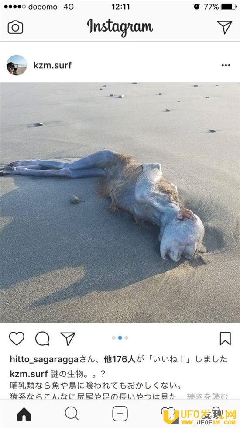Image resolution: width=240 pixels, height=428 pixels.
Task: Go to Home tab in bottom bar
Action: [24, 414]
